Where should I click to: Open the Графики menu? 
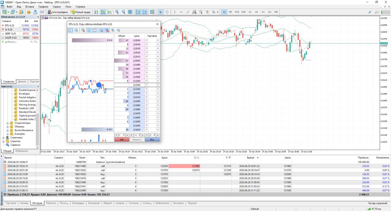click(x=43, y=6)
